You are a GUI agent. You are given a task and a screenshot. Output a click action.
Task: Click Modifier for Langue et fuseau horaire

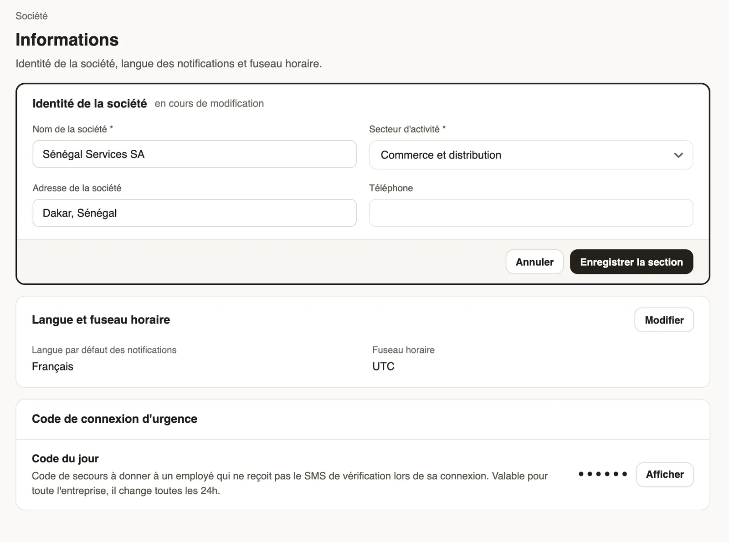pyautogui.click(x=664, y=320)
